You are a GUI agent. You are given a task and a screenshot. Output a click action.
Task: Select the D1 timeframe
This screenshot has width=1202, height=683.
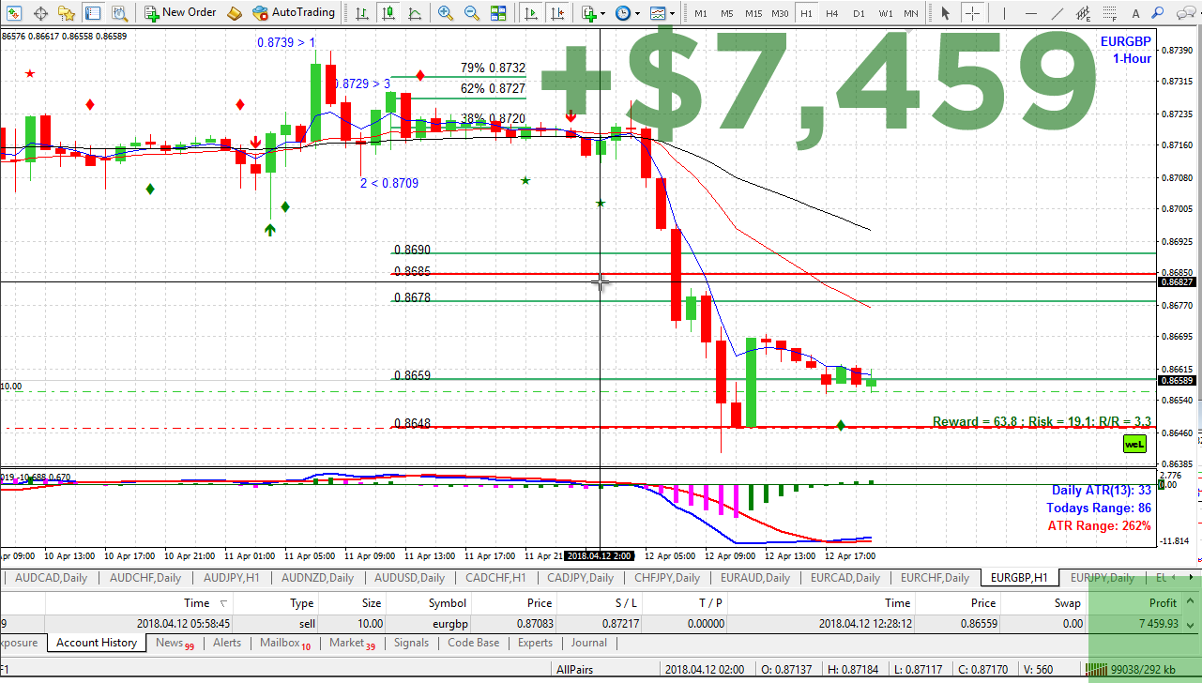point(858,13)
